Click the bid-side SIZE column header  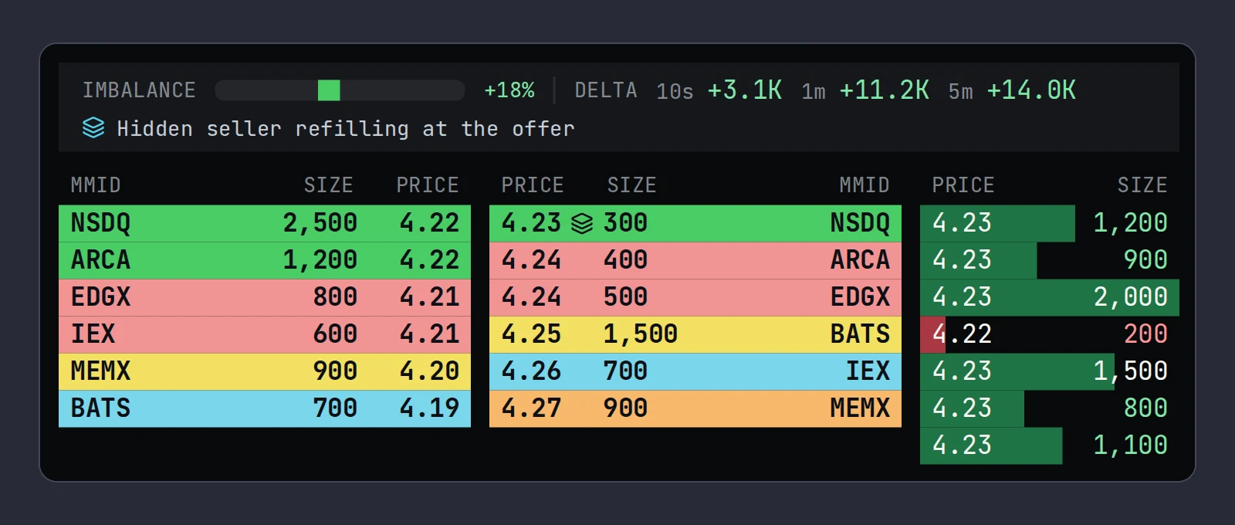point(329,185)
